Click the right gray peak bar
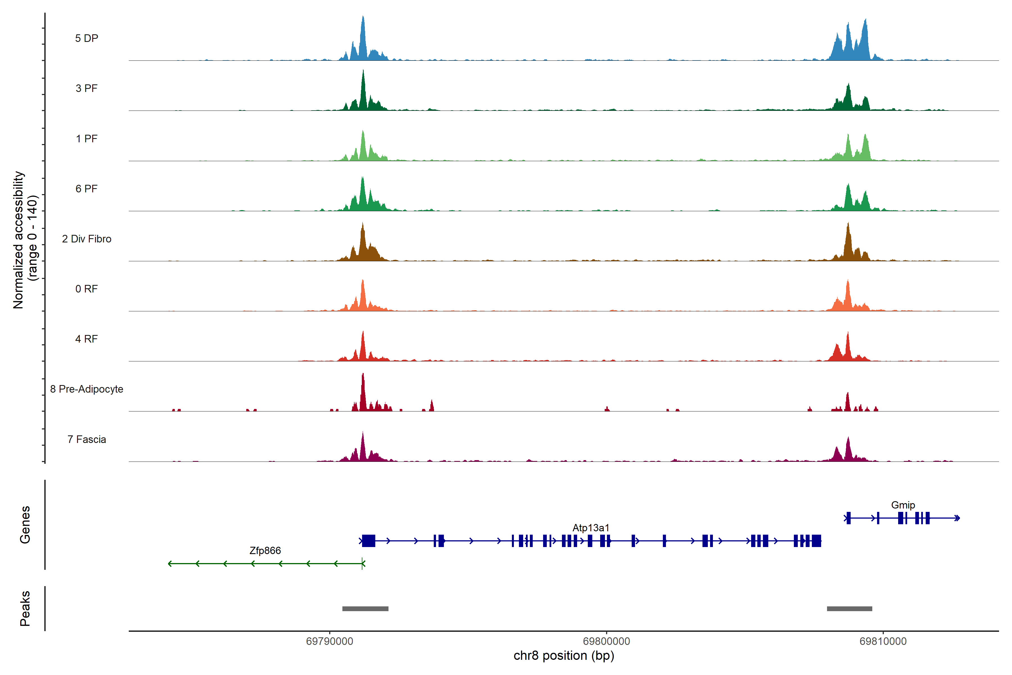The image size is (1012, 675). (849, 609)
